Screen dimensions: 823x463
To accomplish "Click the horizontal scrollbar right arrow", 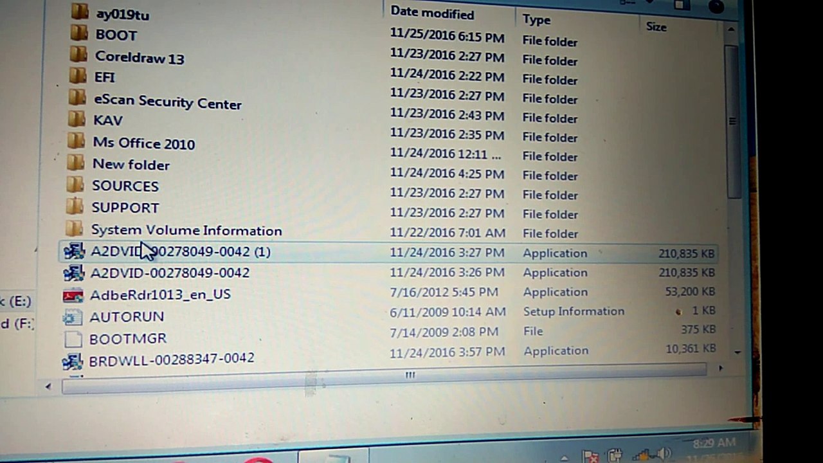I will (x=720, y=368).
